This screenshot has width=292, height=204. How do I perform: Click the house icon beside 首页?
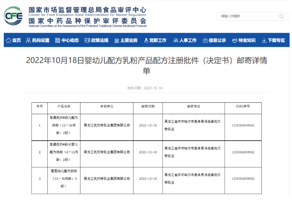8,40
